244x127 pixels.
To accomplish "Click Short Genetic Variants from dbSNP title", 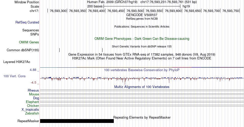I will [142, 46].
